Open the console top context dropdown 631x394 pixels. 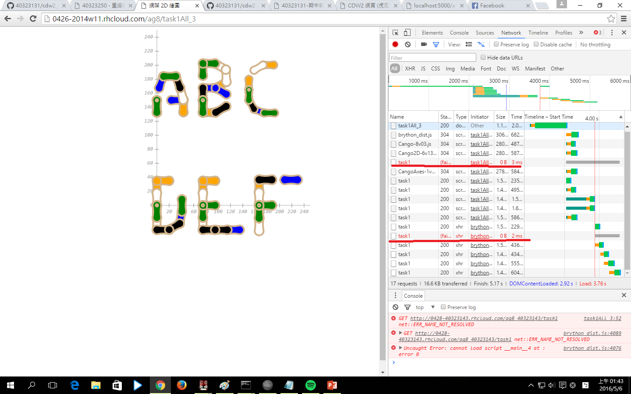coord(425,307)
